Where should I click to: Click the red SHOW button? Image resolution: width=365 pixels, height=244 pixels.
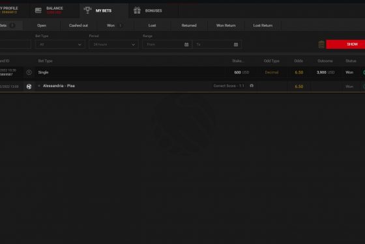click(x=345, y=44)
